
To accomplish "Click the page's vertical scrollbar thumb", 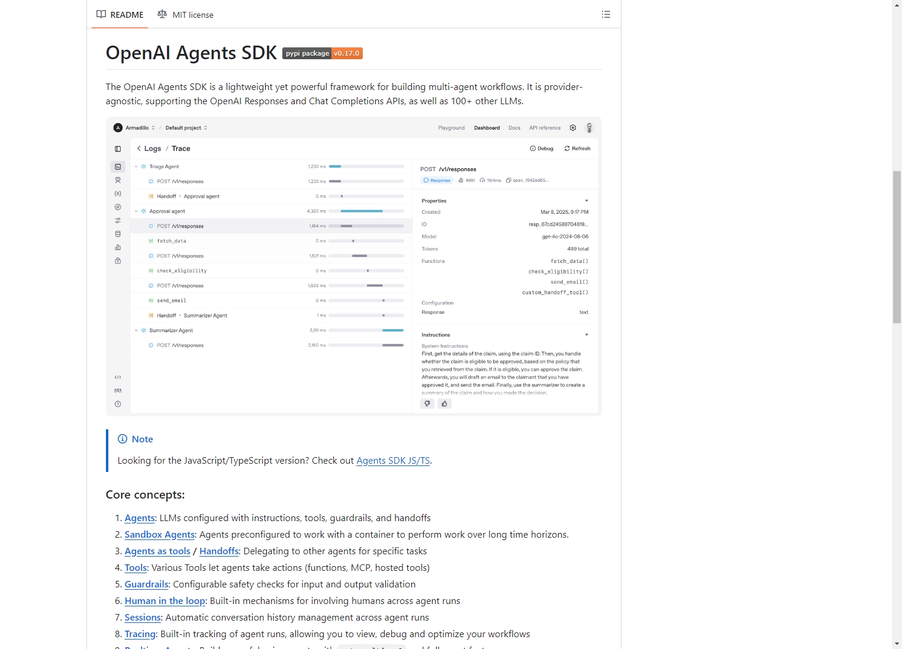I will coord(897,246).
